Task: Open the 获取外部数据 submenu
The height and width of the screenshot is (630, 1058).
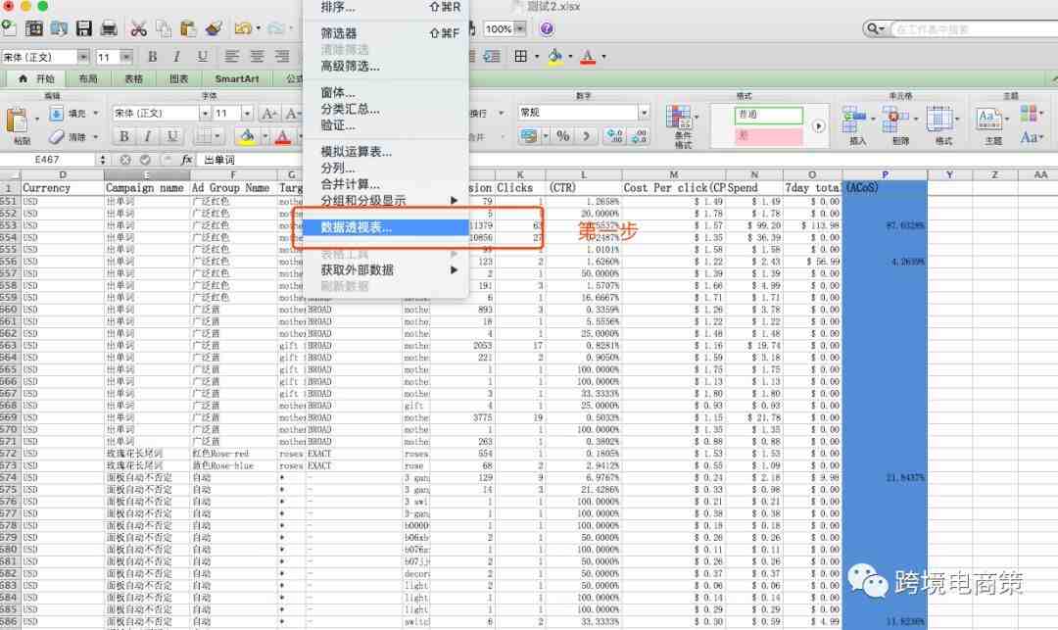Action: 386,269
